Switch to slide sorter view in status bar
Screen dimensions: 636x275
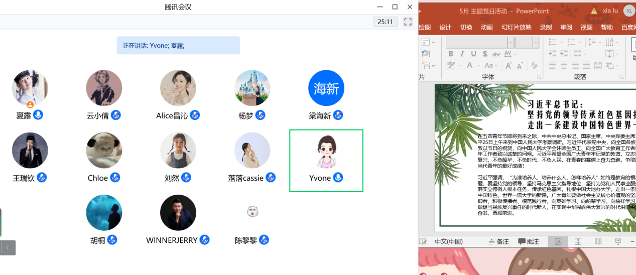point(578,241)
